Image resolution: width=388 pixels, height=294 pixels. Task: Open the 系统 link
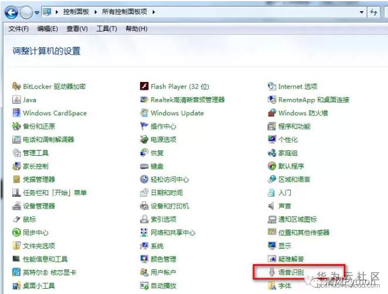tap(157, 246)
